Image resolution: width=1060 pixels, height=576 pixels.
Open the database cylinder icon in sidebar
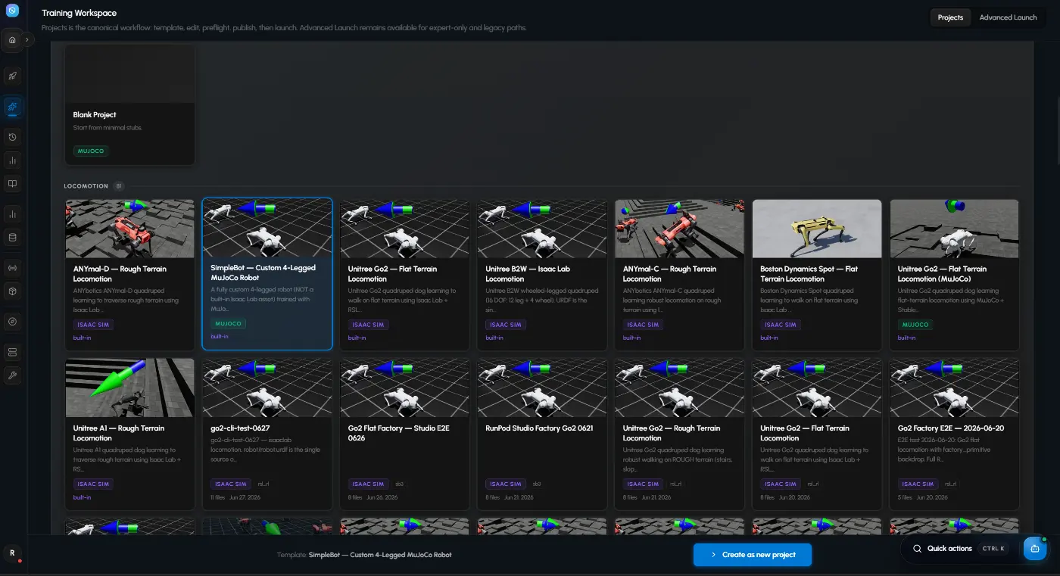tap(12, 237)
